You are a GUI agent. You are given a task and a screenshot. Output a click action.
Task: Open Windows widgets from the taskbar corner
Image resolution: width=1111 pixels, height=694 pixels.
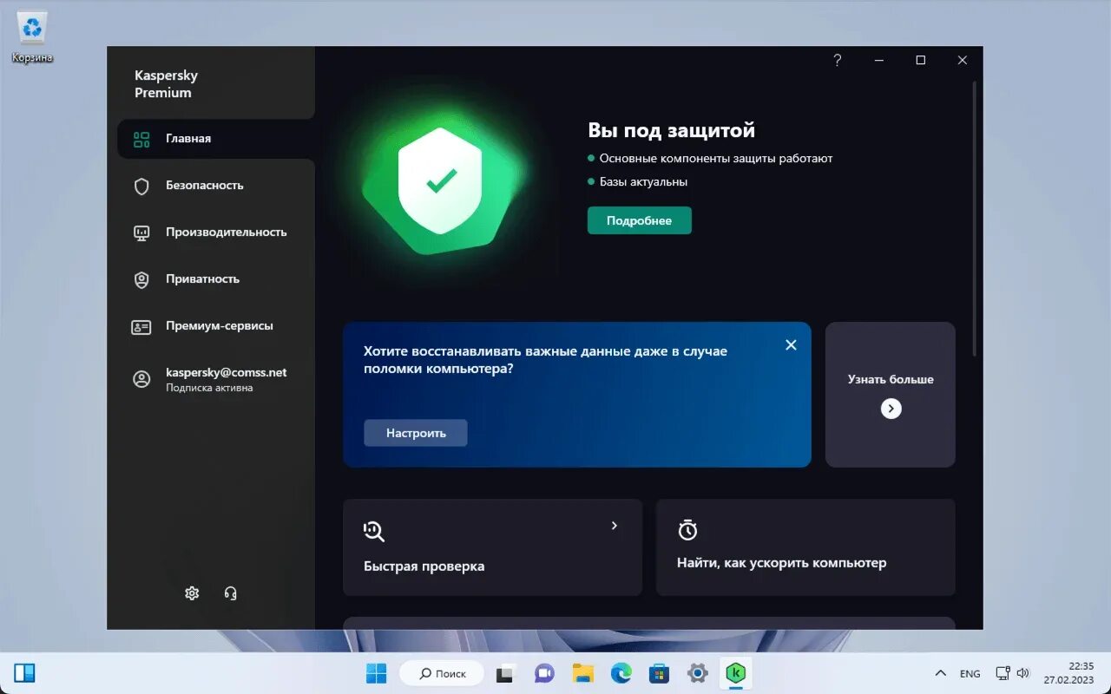(24, 673)
